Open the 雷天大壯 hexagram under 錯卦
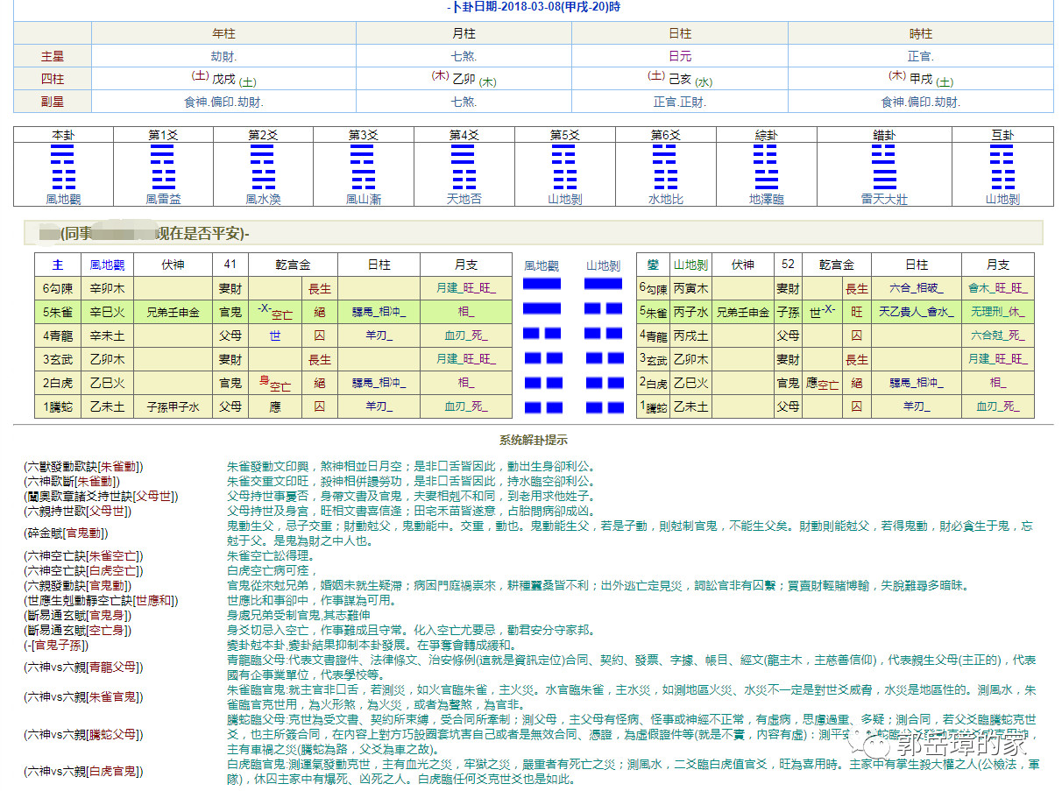Screen dimensions: 1062x791 [x=884, y=166]
